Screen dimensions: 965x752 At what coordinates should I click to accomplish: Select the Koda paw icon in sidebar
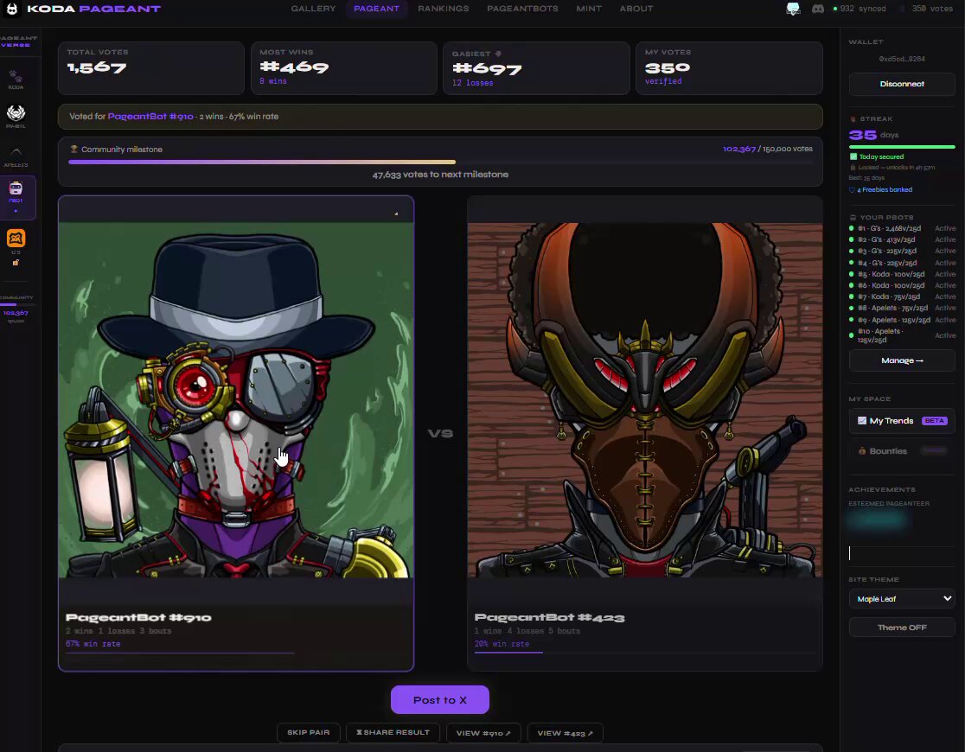[16, 77]
